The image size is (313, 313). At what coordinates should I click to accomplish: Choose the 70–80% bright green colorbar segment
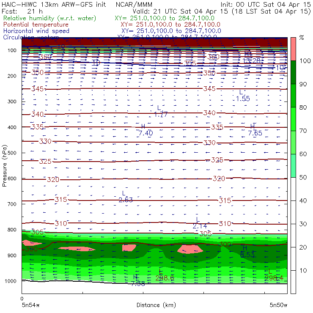click(293, 119)
